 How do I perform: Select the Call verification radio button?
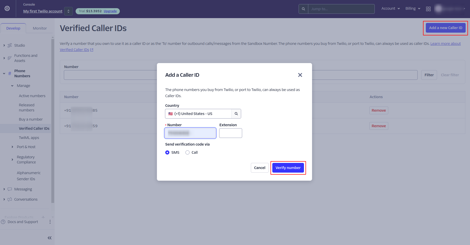pyautogui.click(x=187, y=152)
